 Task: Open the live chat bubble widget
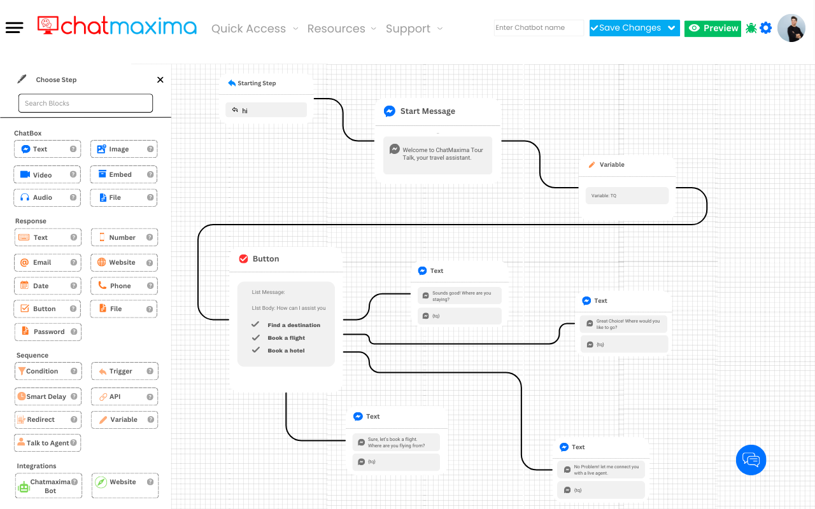pos(751,459)
